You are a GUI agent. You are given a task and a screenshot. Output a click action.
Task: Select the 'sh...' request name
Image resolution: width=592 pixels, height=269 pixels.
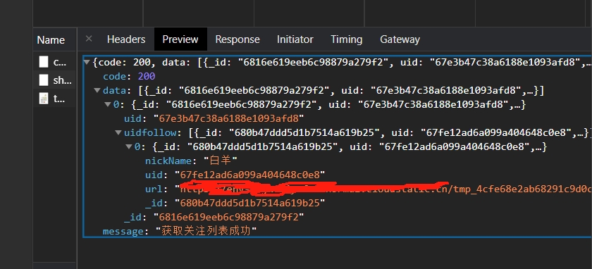62,80
